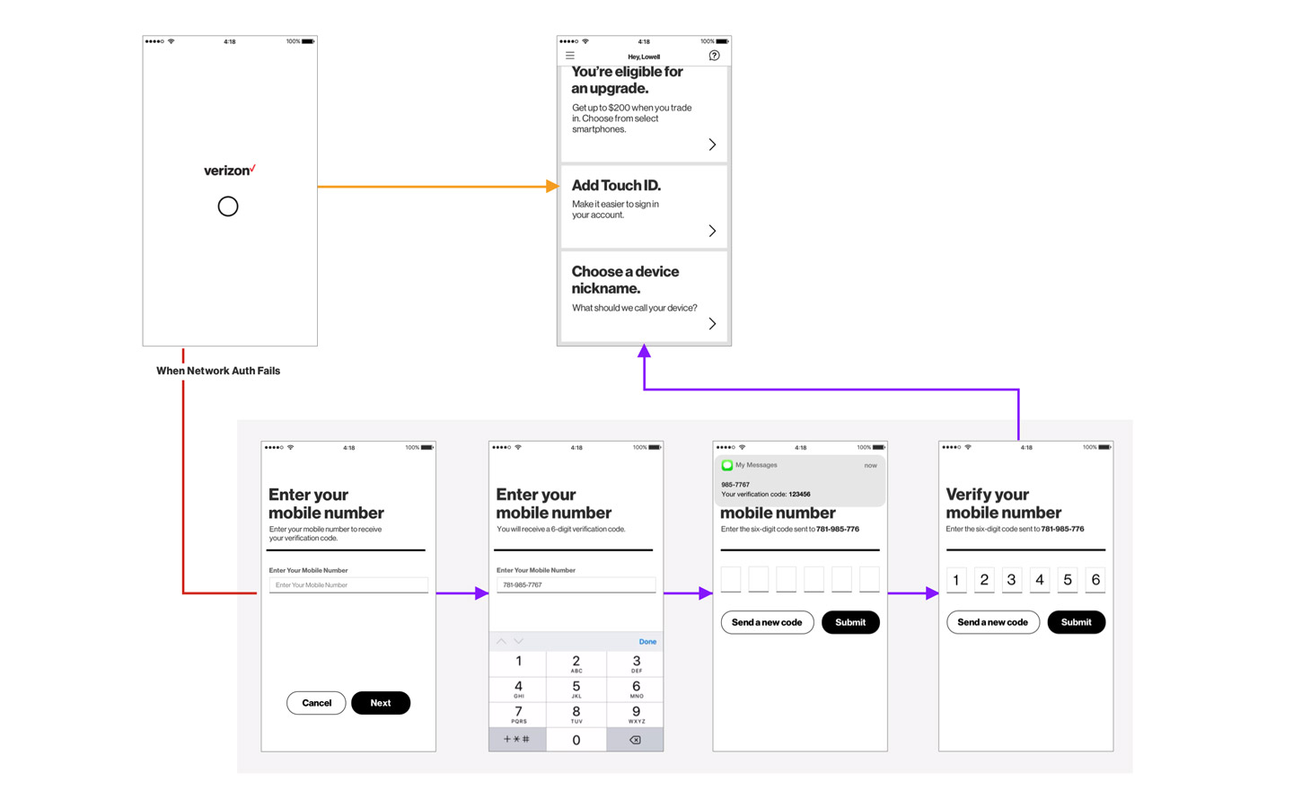Image resolution: width=1293 pixels, height=808 pixels.
Task: Click the Add Touch ID heading
Action: pos(616,186)
